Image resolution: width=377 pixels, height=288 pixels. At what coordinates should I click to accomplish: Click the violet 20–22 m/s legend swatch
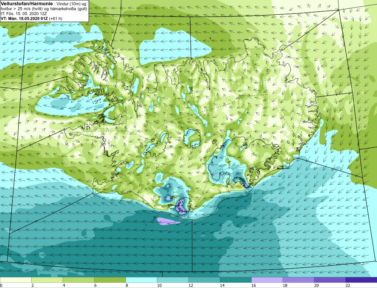click(x=330, y=280)
